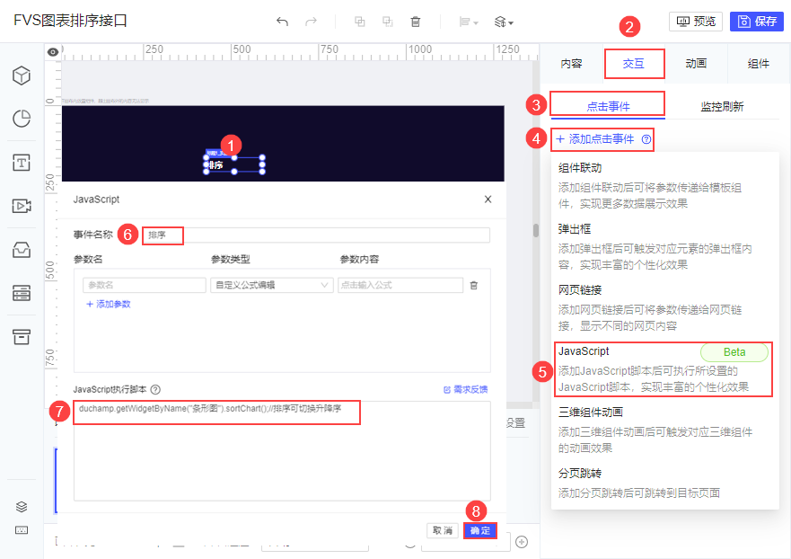Delete the parameter row with trash icon
791x559 pixels.
474,285
